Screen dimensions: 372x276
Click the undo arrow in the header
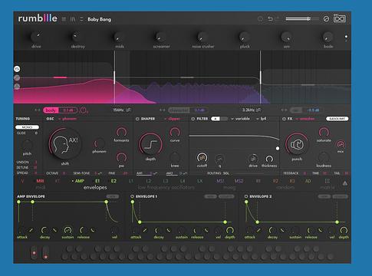click(270, 18)
